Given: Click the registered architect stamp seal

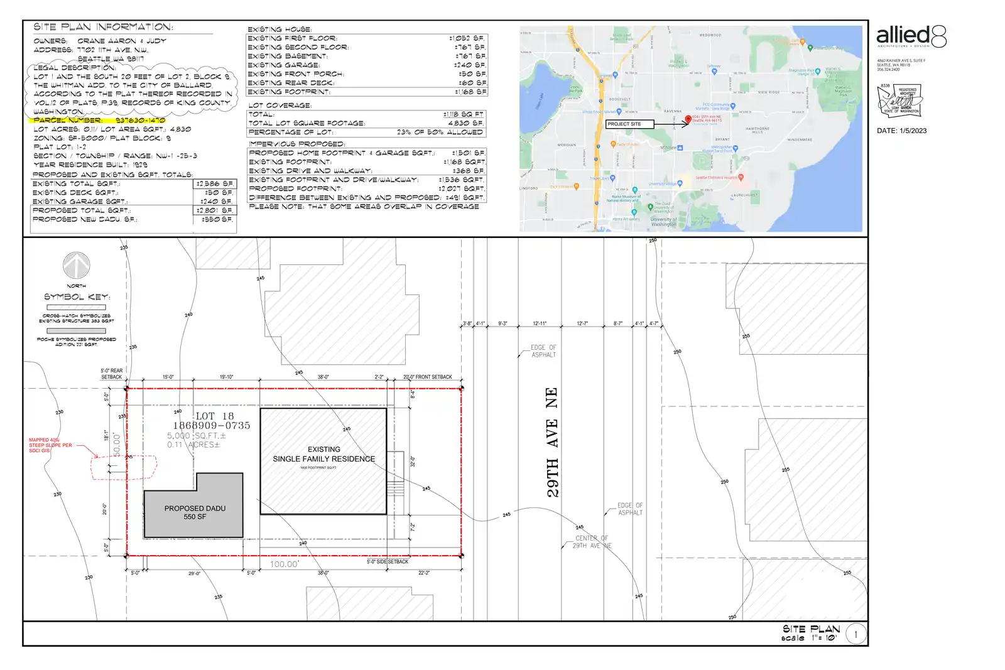Looking at the screenshot, I should (899, 100).
